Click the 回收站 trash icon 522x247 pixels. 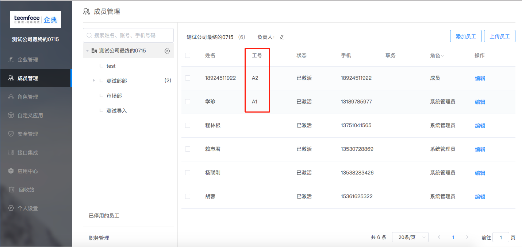click(x=12, y=190)
